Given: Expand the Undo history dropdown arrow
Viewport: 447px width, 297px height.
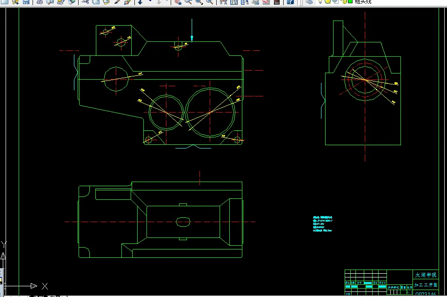Looking at the screenshot, I should click(150, 1).
